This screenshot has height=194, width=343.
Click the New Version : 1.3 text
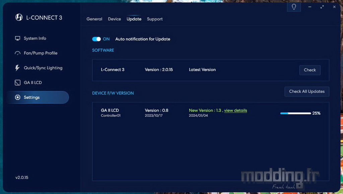tap(205, 110)
